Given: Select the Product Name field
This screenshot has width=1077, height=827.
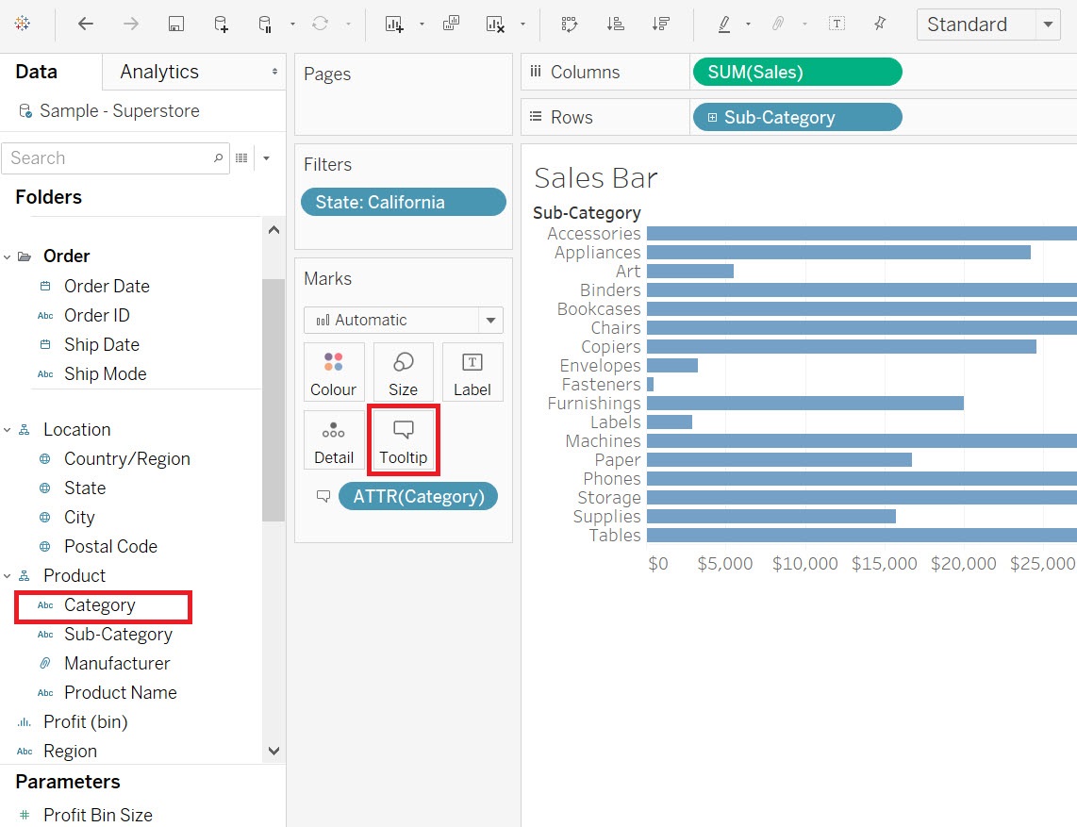Looking at the screenshot, I should (x=120, y=692).
